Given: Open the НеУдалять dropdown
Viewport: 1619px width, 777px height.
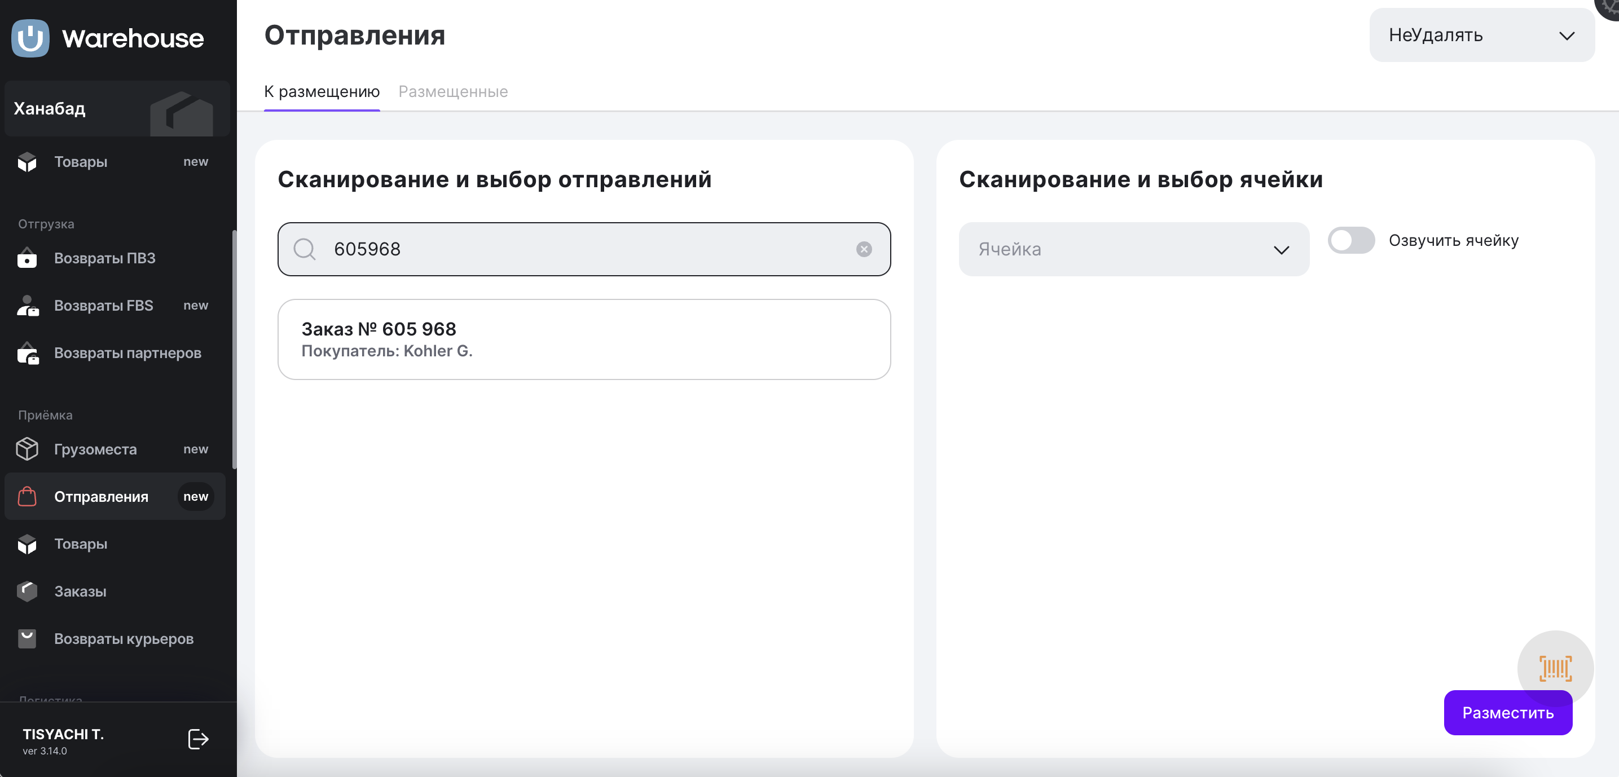Looking at the screenshot, I should coord(1481,35).
